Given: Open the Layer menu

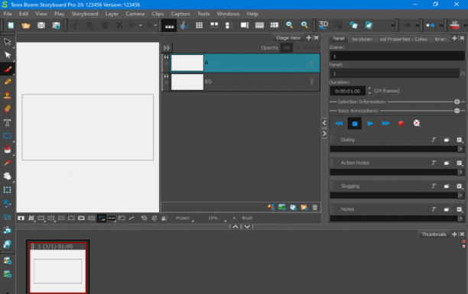Looking at the screenshot, I should point(112,14).
